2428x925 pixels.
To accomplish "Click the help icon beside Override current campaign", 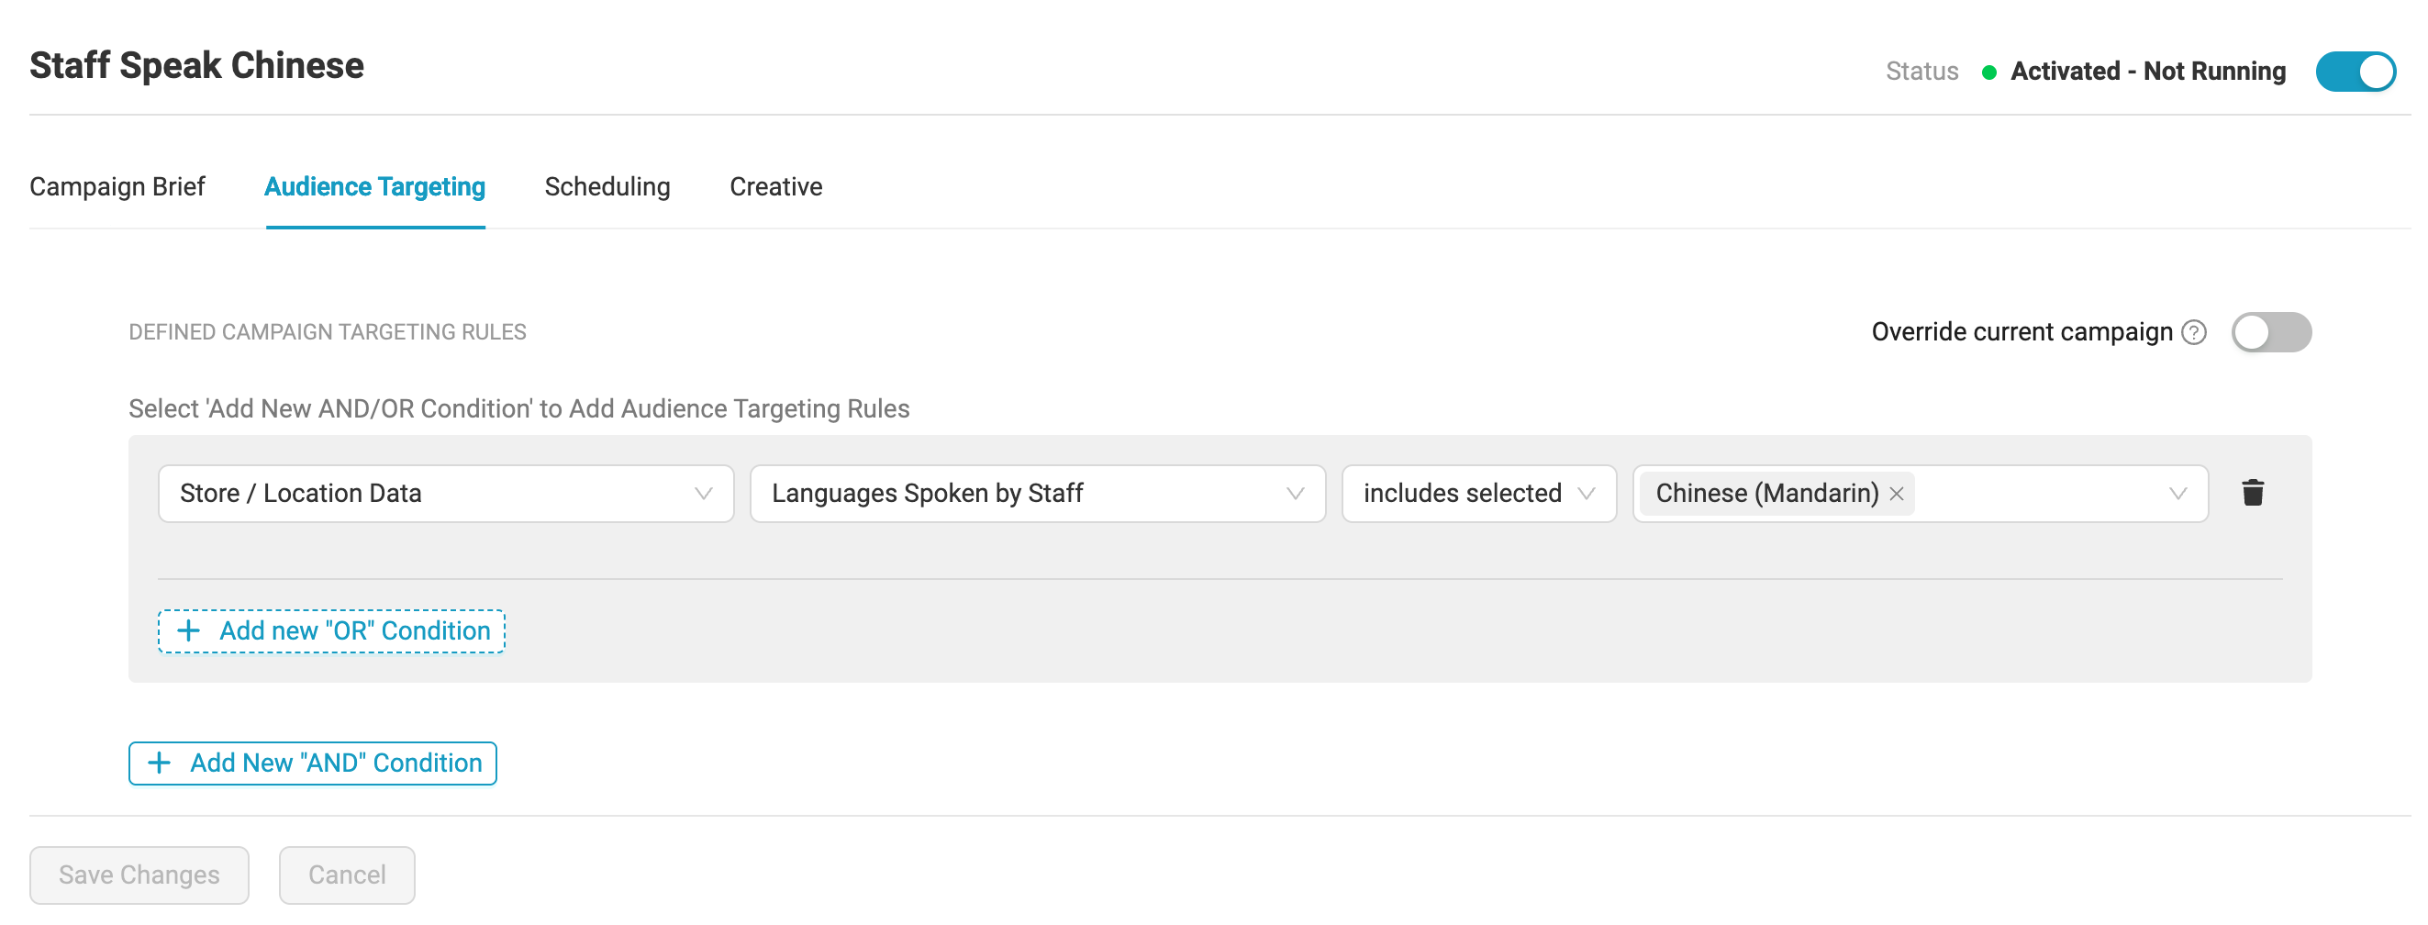I will (x=2194, y=333).
